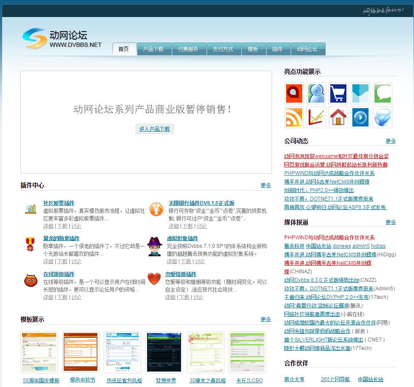The image size is (414, 387).
Task: Open 更多 link in 公司动态 section
Action: click(x=391, y=141)
